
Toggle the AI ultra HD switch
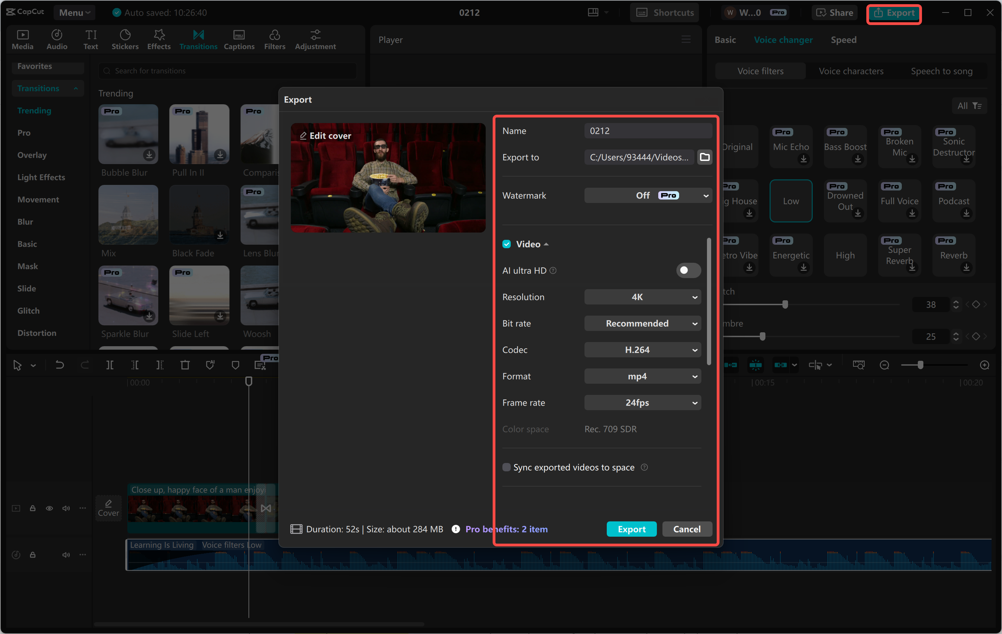tap(688, 270)
